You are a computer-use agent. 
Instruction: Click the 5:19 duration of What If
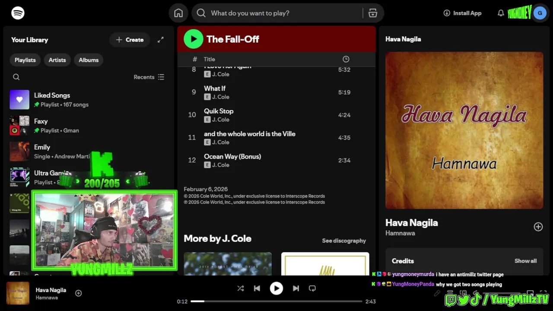[344, 92]
